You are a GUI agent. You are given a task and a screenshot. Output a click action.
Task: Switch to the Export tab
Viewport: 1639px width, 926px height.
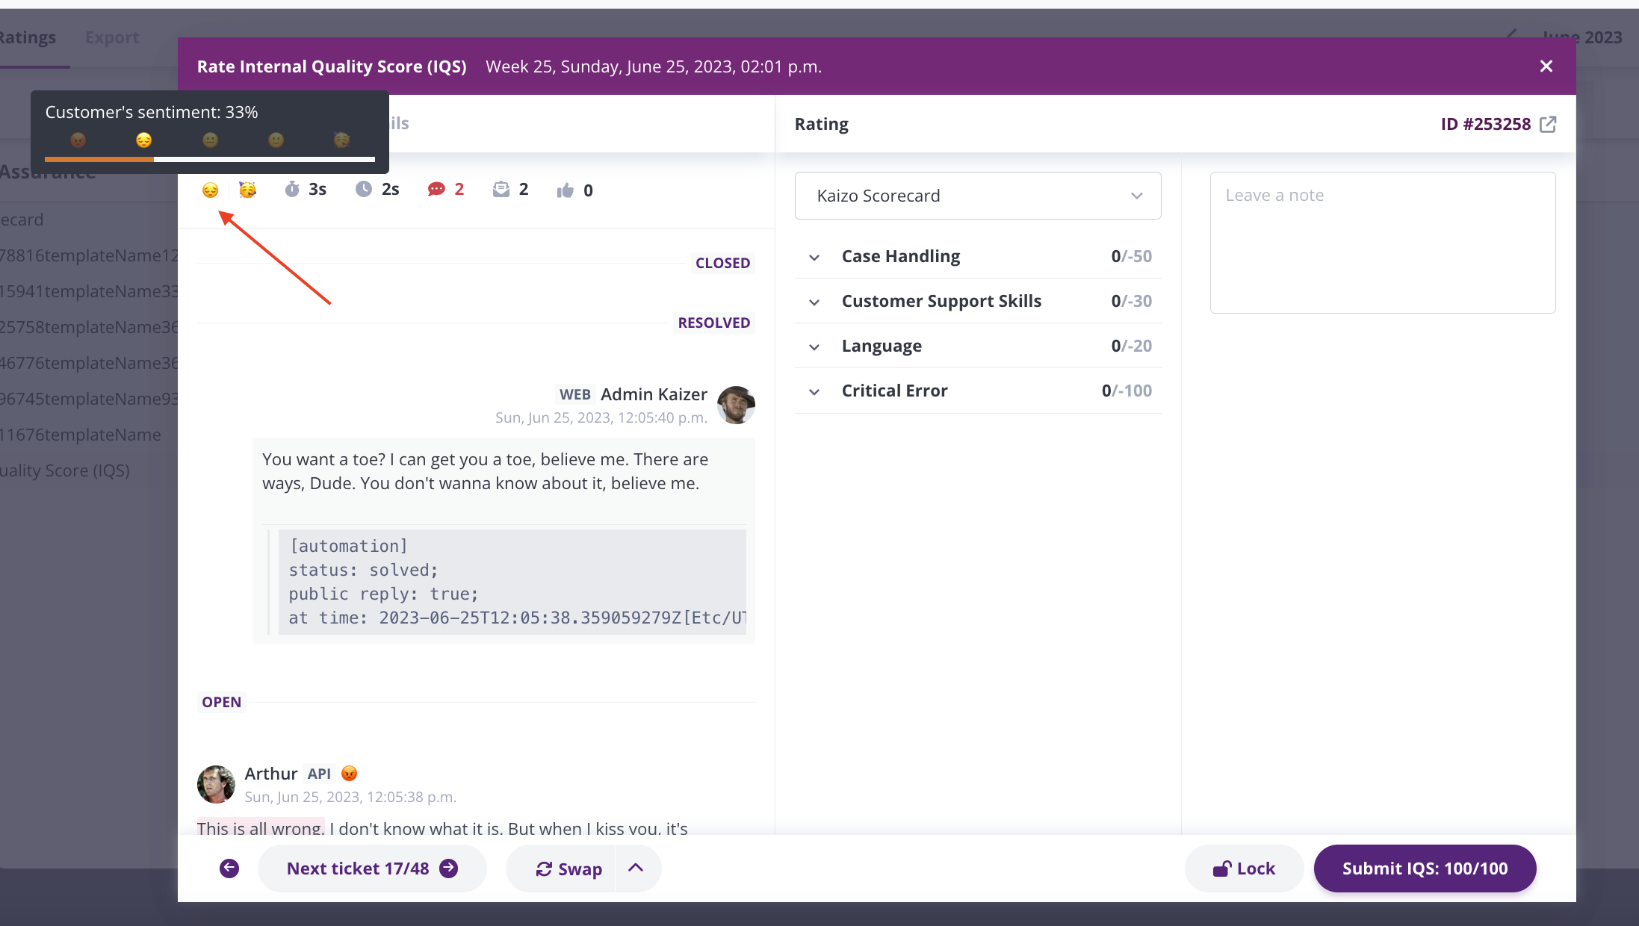pos(112,37)
